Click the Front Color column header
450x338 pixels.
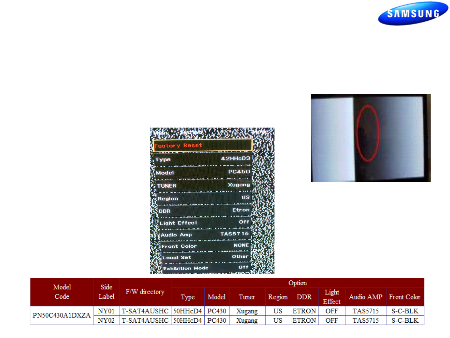coord(405,297)
